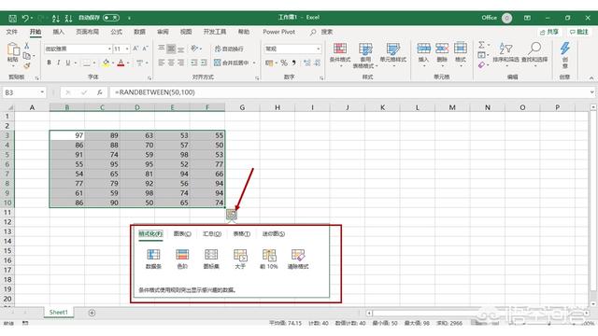Select Color Scale in Quick Analysis
598x336 pixels.
click(182, 259)
